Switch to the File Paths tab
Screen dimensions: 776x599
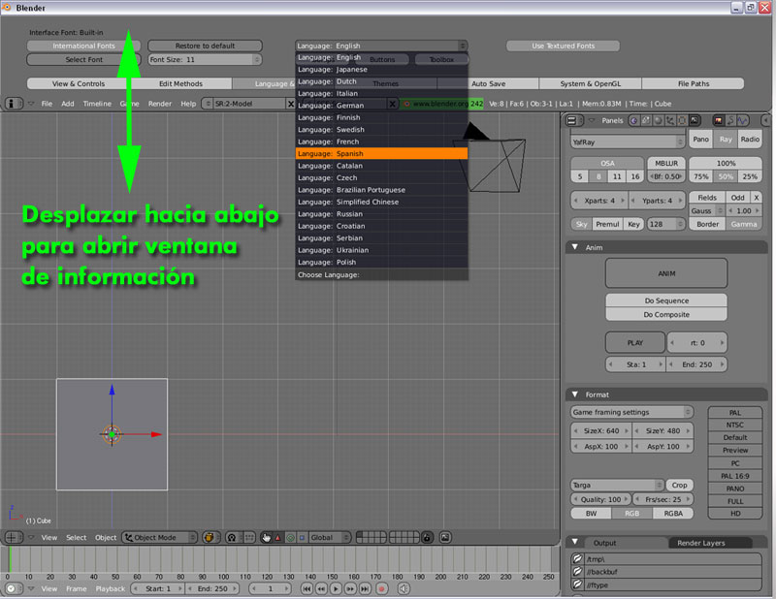coord(693,83)
